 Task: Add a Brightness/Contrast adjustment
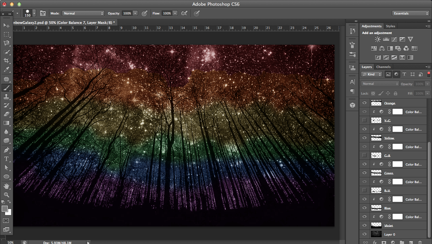[x=378, y=39]
